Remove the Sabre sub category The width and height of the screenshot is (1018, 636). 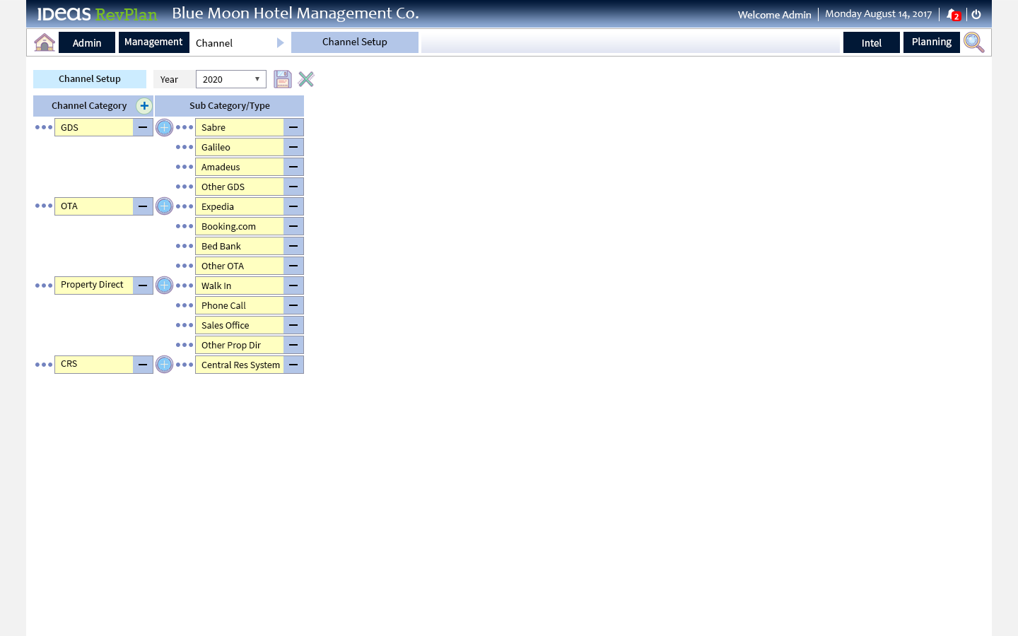pos(293,128)
